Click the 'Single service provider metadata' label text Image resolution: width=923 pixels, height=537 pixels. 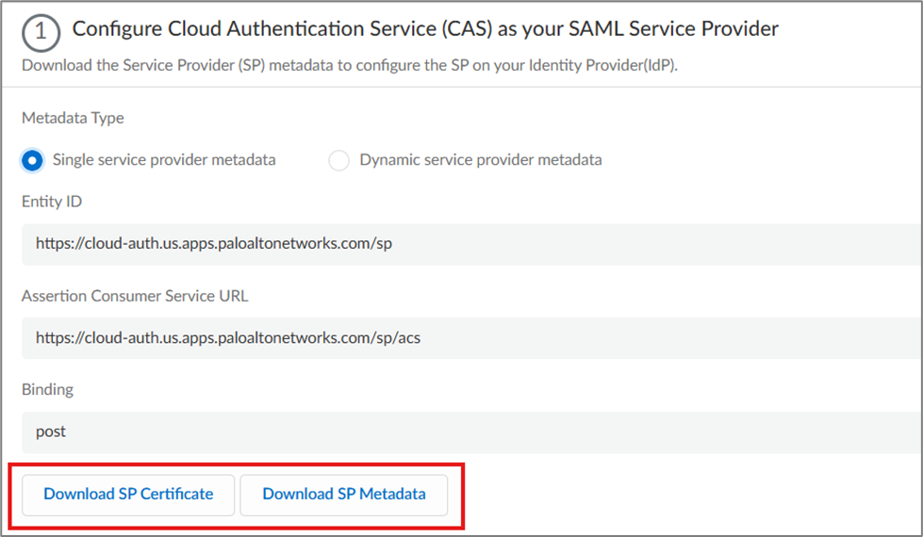(164, 160)
